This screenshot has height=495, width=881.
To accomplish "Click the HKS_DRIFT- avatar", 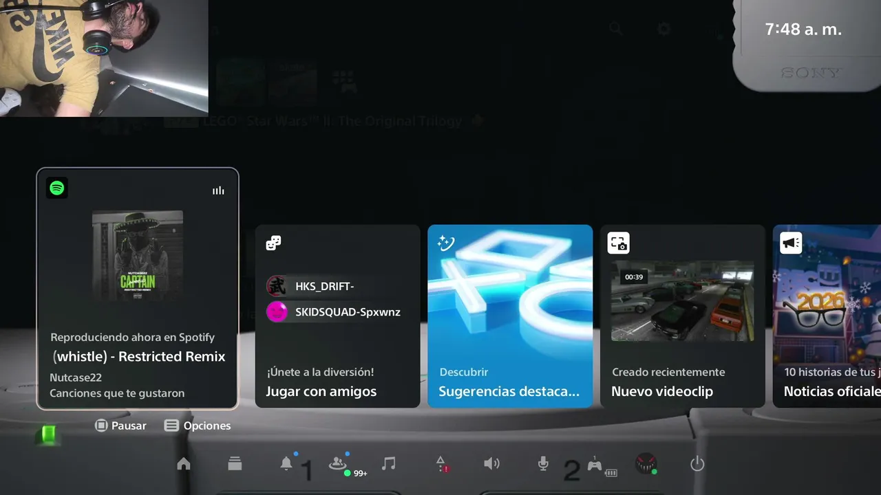I will pos(277,286).
